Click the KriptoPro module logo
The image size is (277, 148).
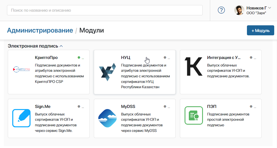(x=21, y=69)
